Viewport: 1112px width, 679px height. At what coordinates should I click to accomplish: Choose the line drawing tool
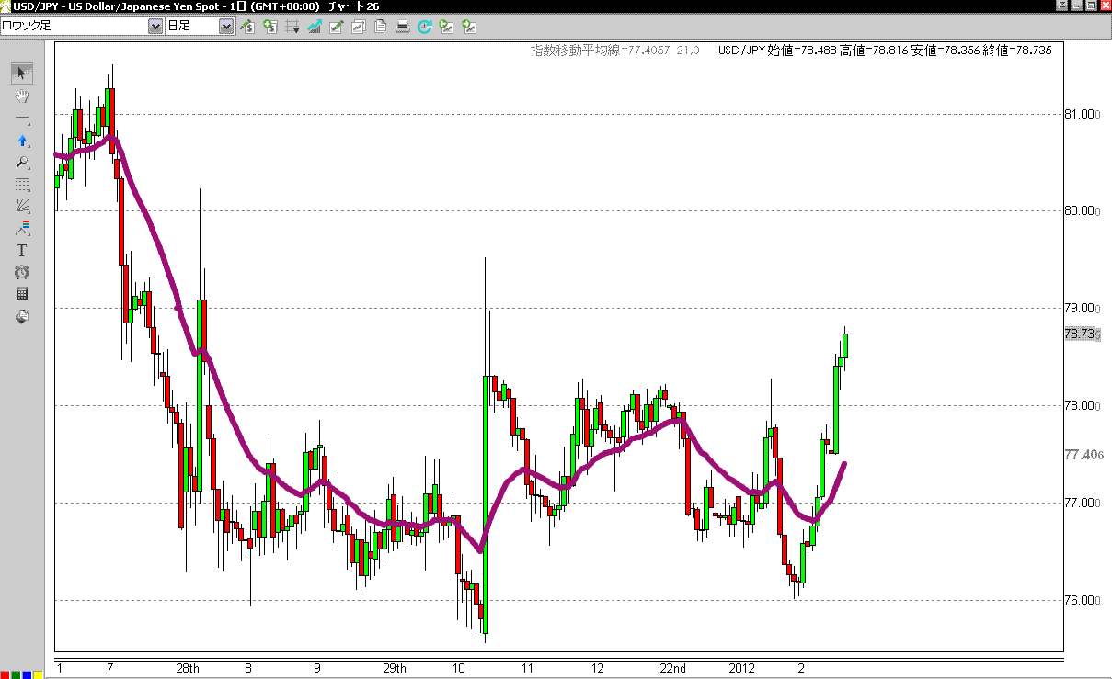click(x=22, y=119)
